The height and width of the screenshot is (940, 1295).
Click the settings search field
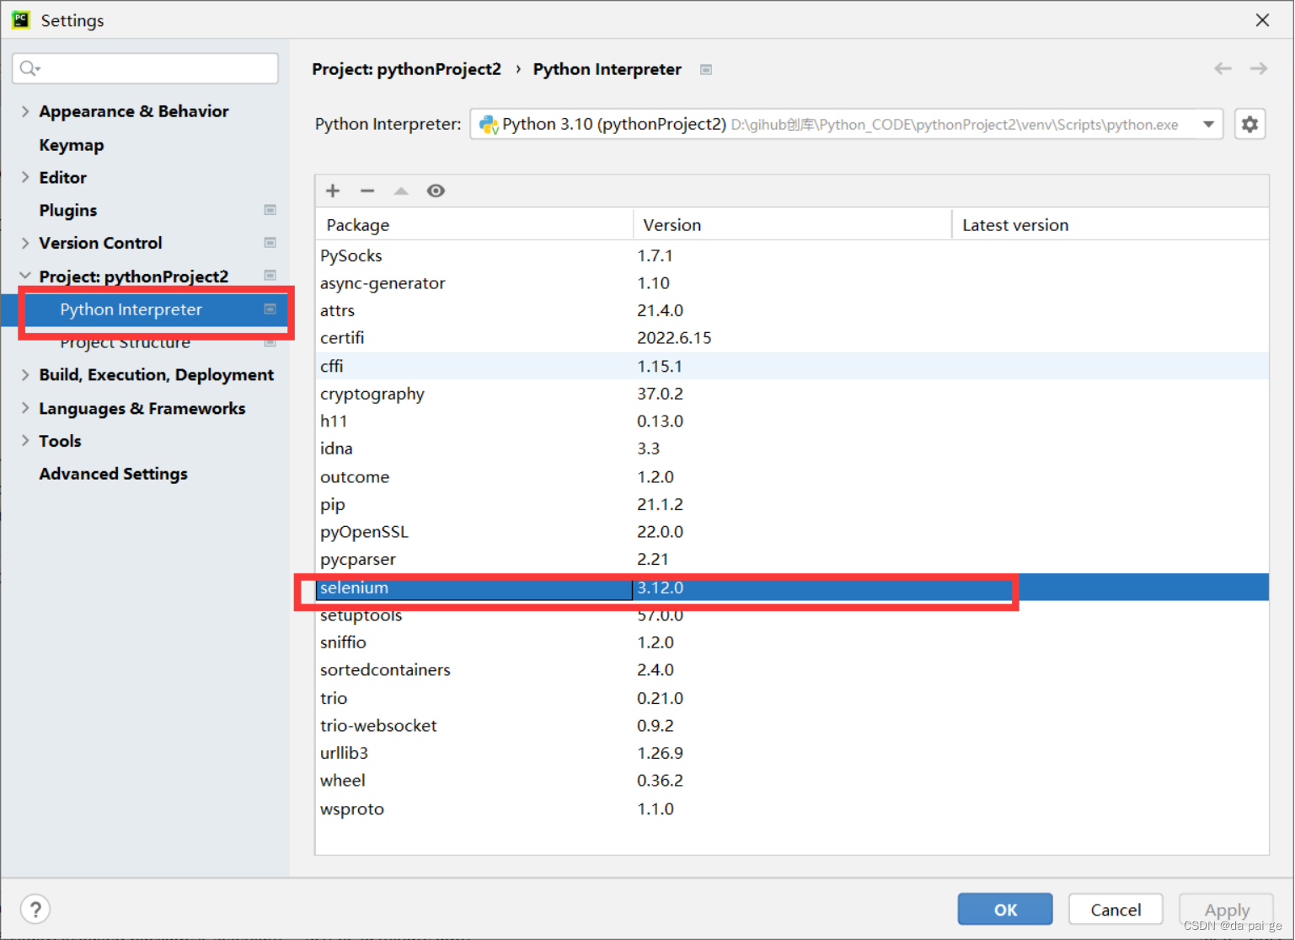tap(145, 68)
